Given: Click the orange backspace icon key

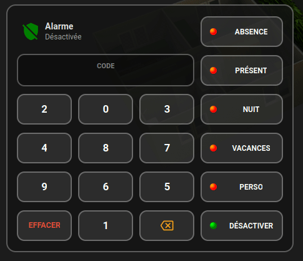Looking at the screenshot, I should tap(167, 225).
